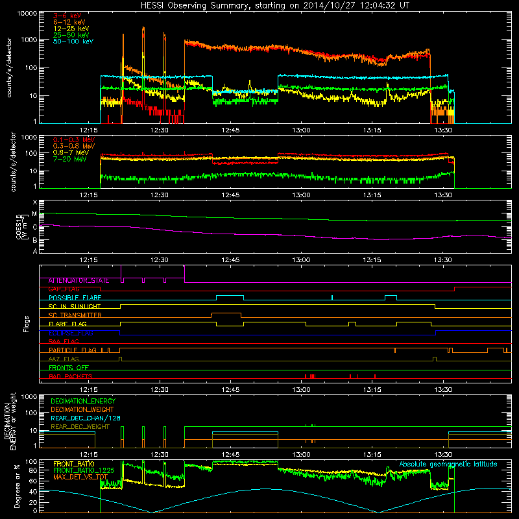This screenshot has width=519, height=519.
Task: Click the C class tick on GOES plot
Action: coord(35,227)
